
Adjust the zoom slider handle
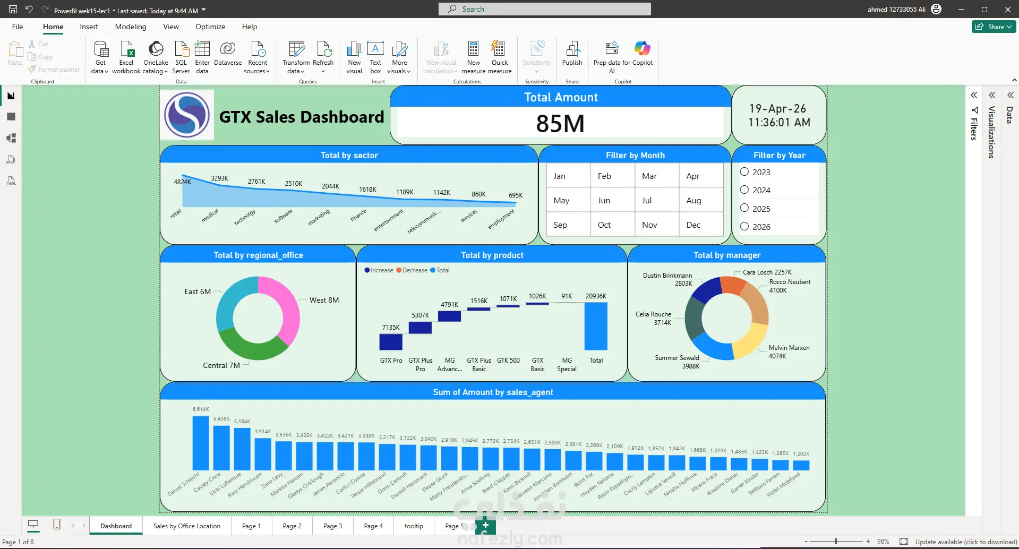point(836,542)
